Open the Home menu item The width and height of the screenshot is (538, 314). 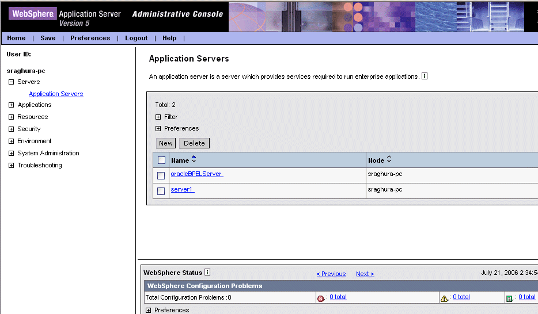point(16,38)
